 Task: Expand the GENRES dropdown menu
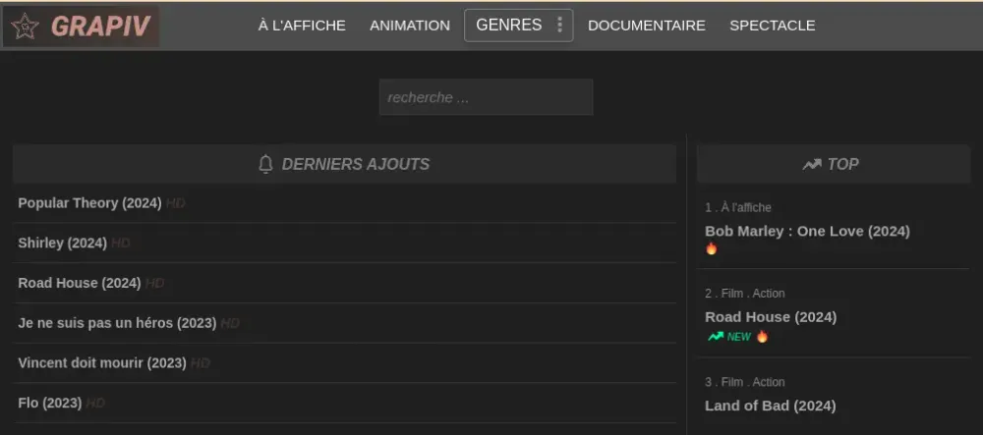tap(518, 25)
